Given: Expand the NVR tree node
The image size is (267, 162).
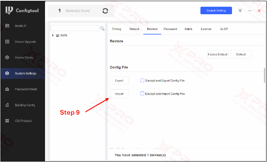Looking at the screenshot, I should tap(53, 35).
